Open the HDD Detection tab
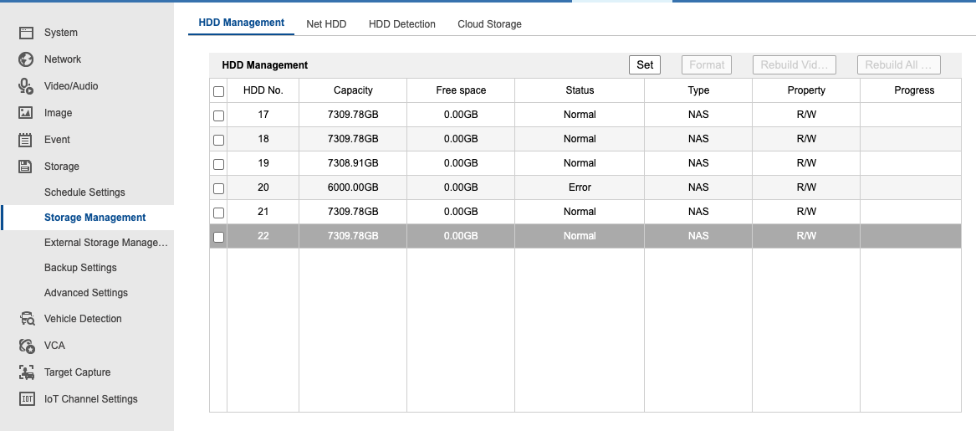The image size is (976, 431). tap(401, 24)
